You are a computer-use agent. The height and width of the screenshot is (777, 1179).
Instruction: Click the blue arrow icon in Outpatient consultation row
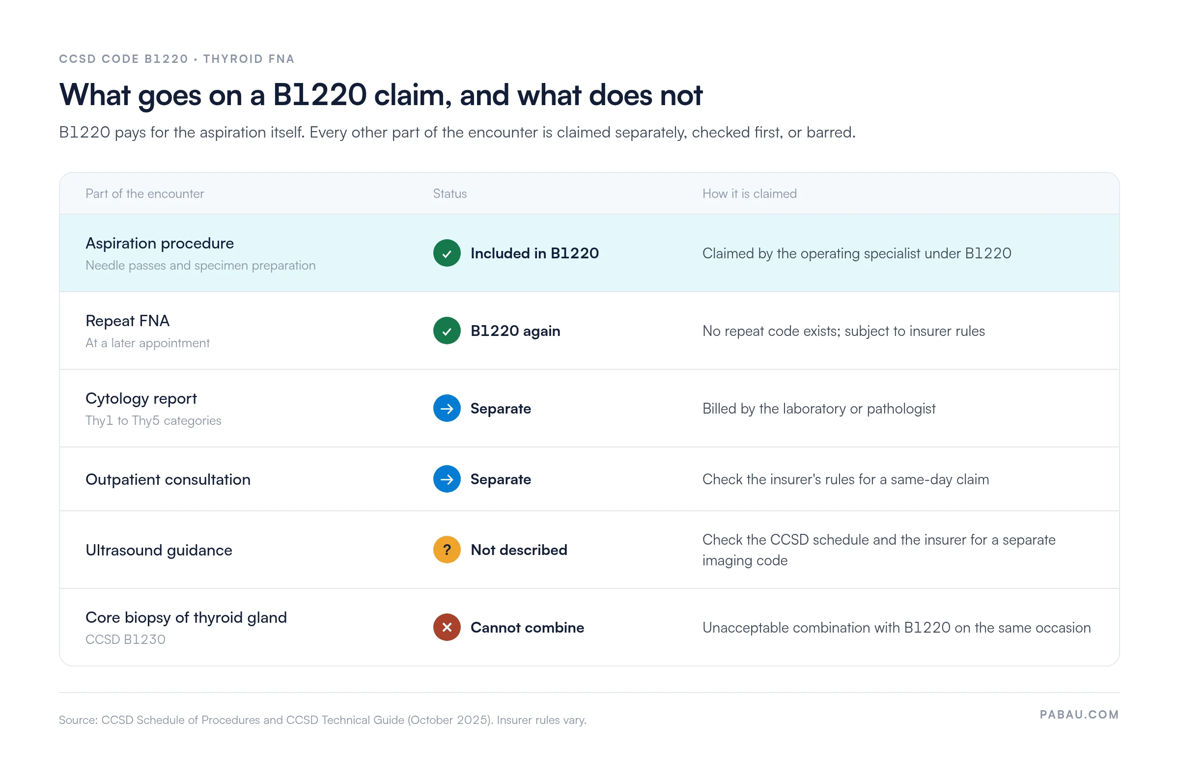[447, 479]
